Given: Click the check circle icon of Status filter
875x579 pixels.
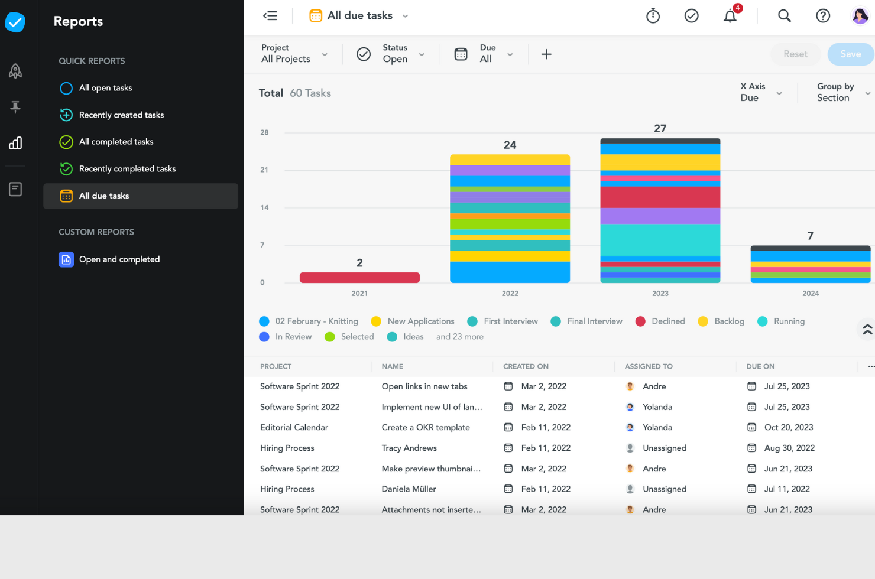Looking at the screenshot, I should pyautogui.click(x=364, y=54).
